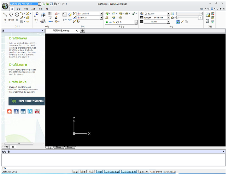Screen dimensions: 227x175
Task: Open the ByLayer line color dropdown
Action: coord(168,14)
